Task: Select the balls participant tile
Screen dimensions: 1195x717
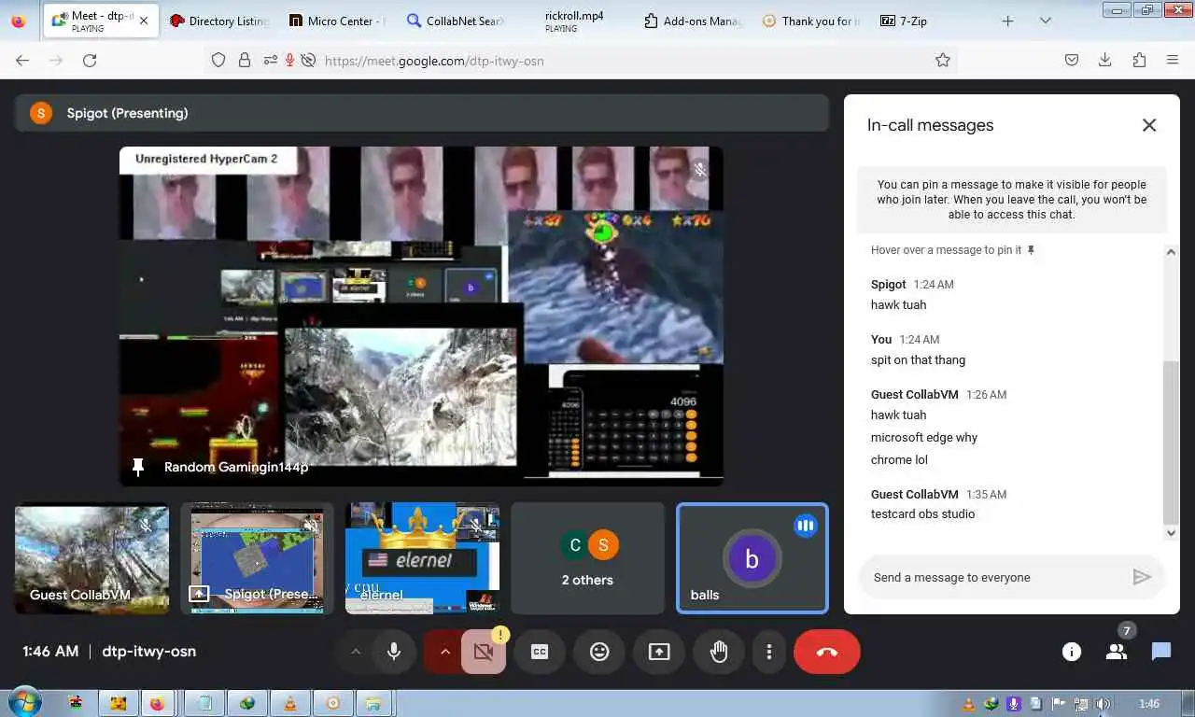Action: (x=752, y=558)
